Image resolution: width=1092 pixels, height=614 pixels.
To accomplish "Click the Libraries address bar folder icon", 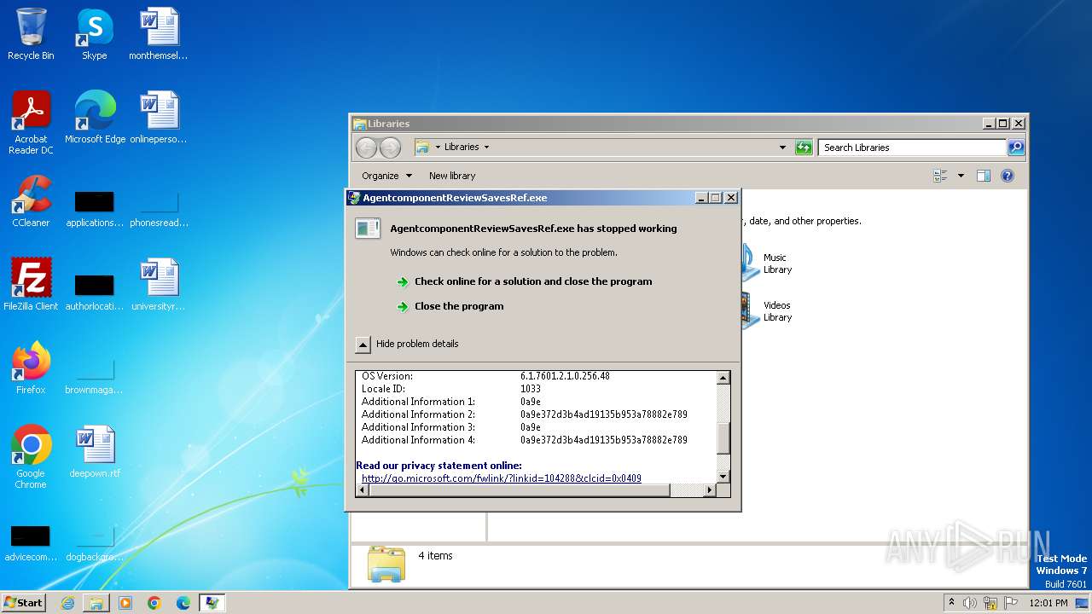I will pos(422,147).
